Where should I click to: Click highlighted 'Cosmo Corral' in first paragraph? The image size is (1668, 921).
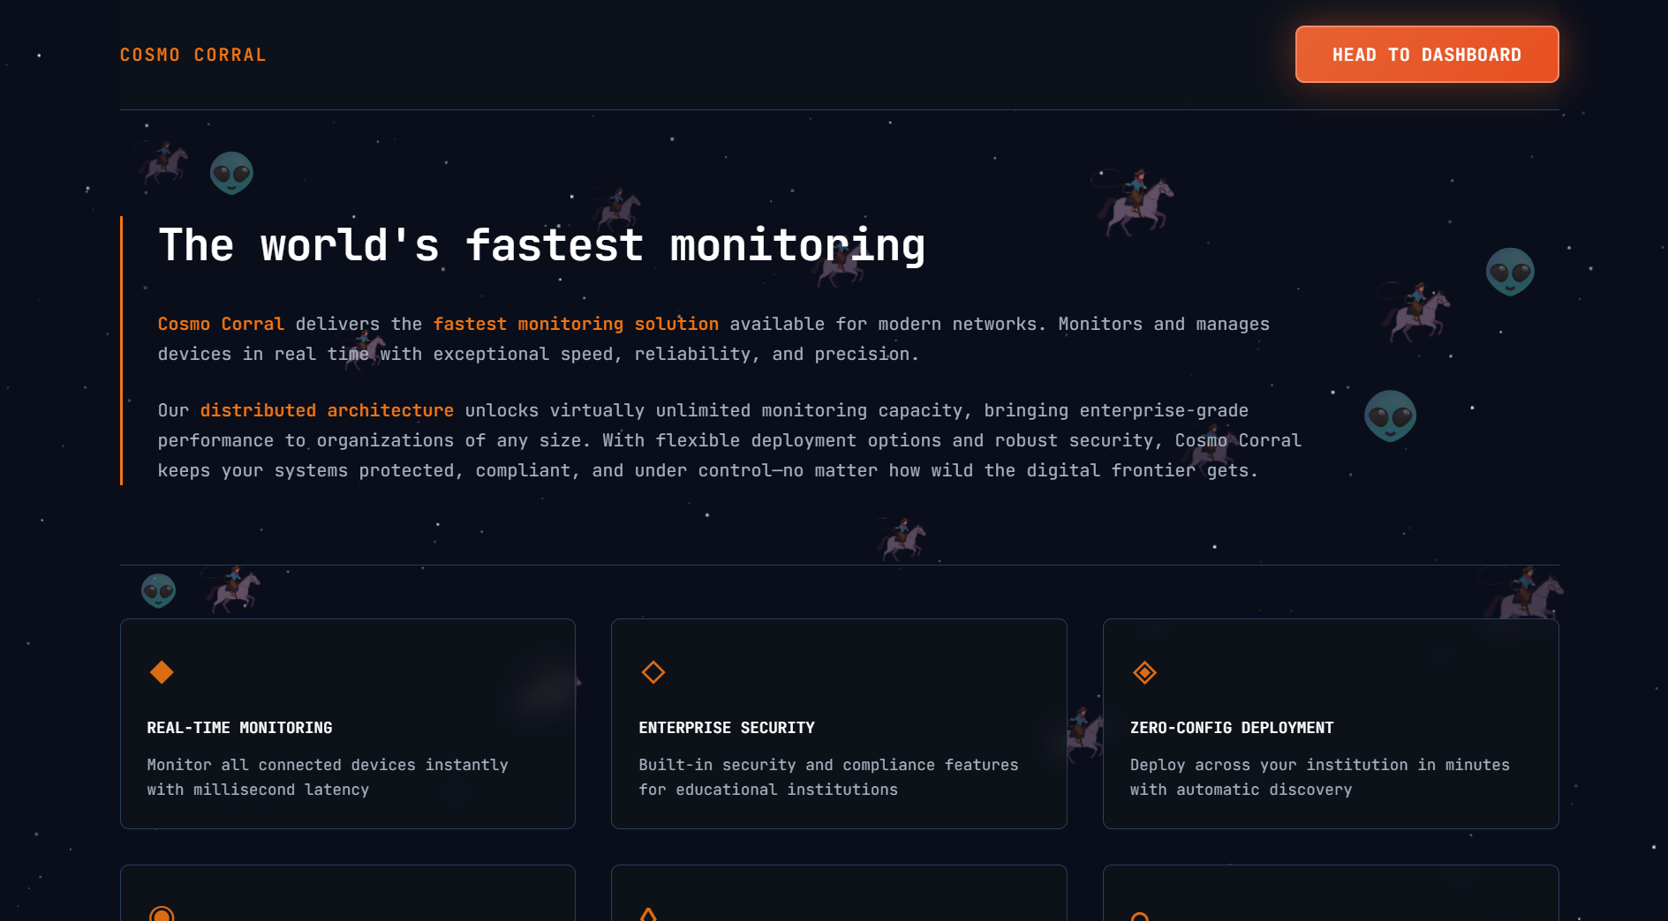(221, 324)
